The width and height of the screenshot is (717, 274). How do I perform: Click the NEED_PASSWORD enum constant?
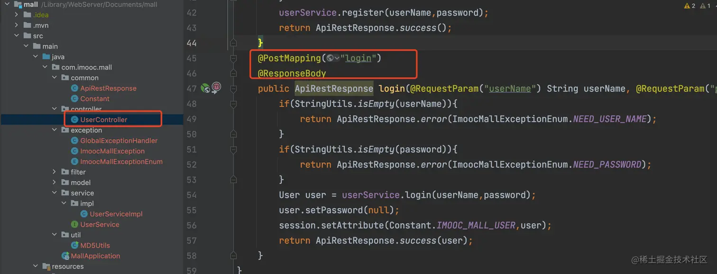(x=607, y=164)
